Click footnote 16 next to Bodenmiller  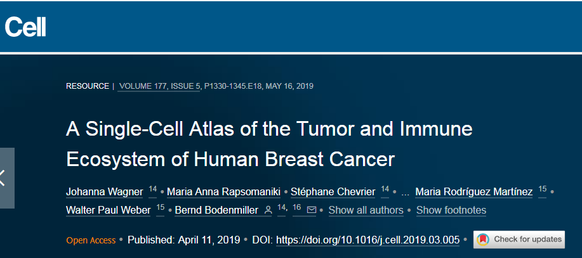point(296,207)
